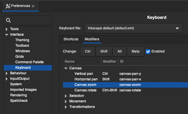Select the Canvas zoom row
The height and width of the screenshot is (114, 188).
(125, 85)
